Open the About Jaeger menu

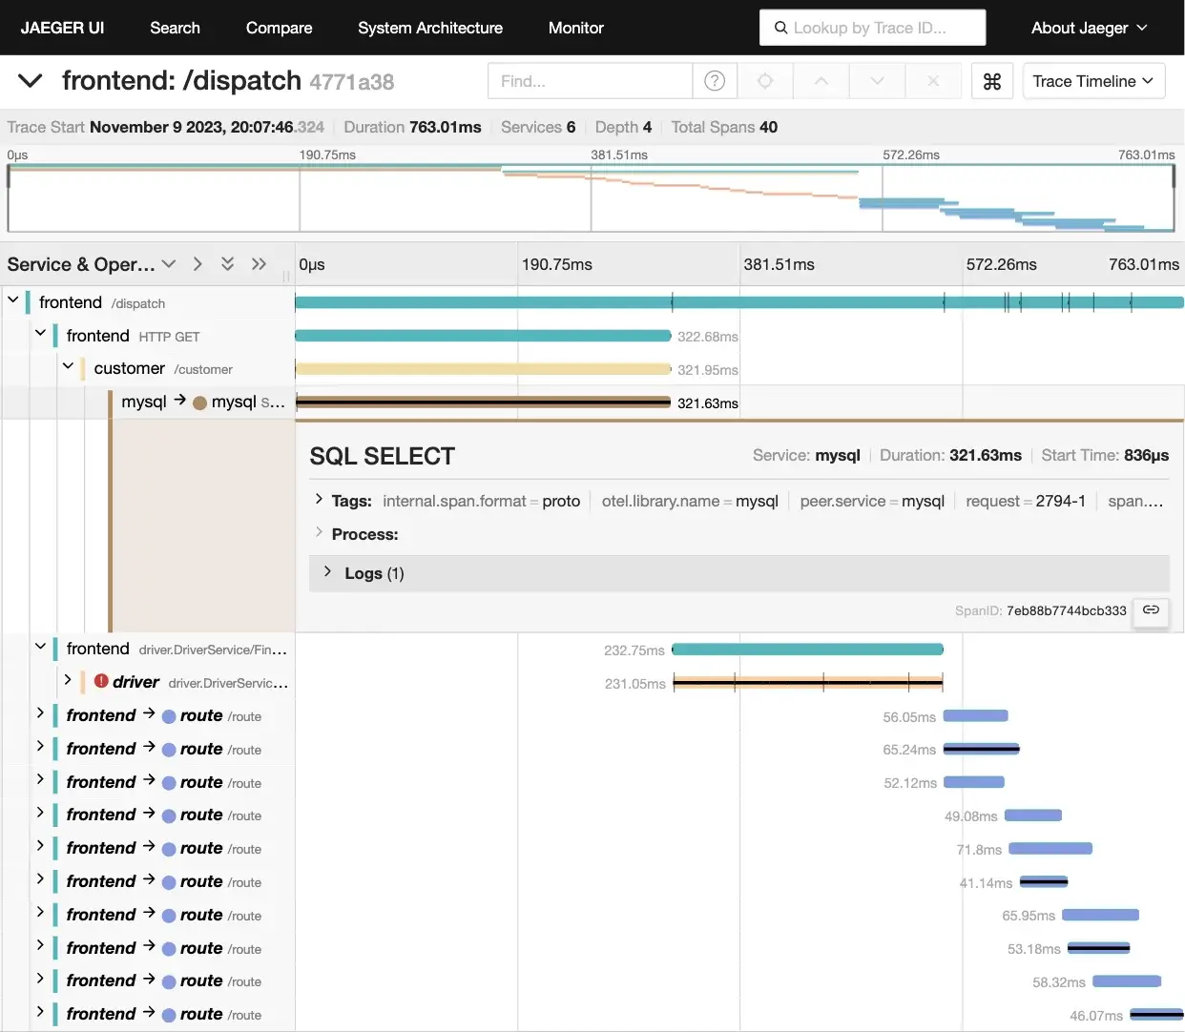pos(1089,28)
